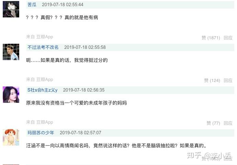Click 苦瓜's dark-haired avatar

pos(11,9)
